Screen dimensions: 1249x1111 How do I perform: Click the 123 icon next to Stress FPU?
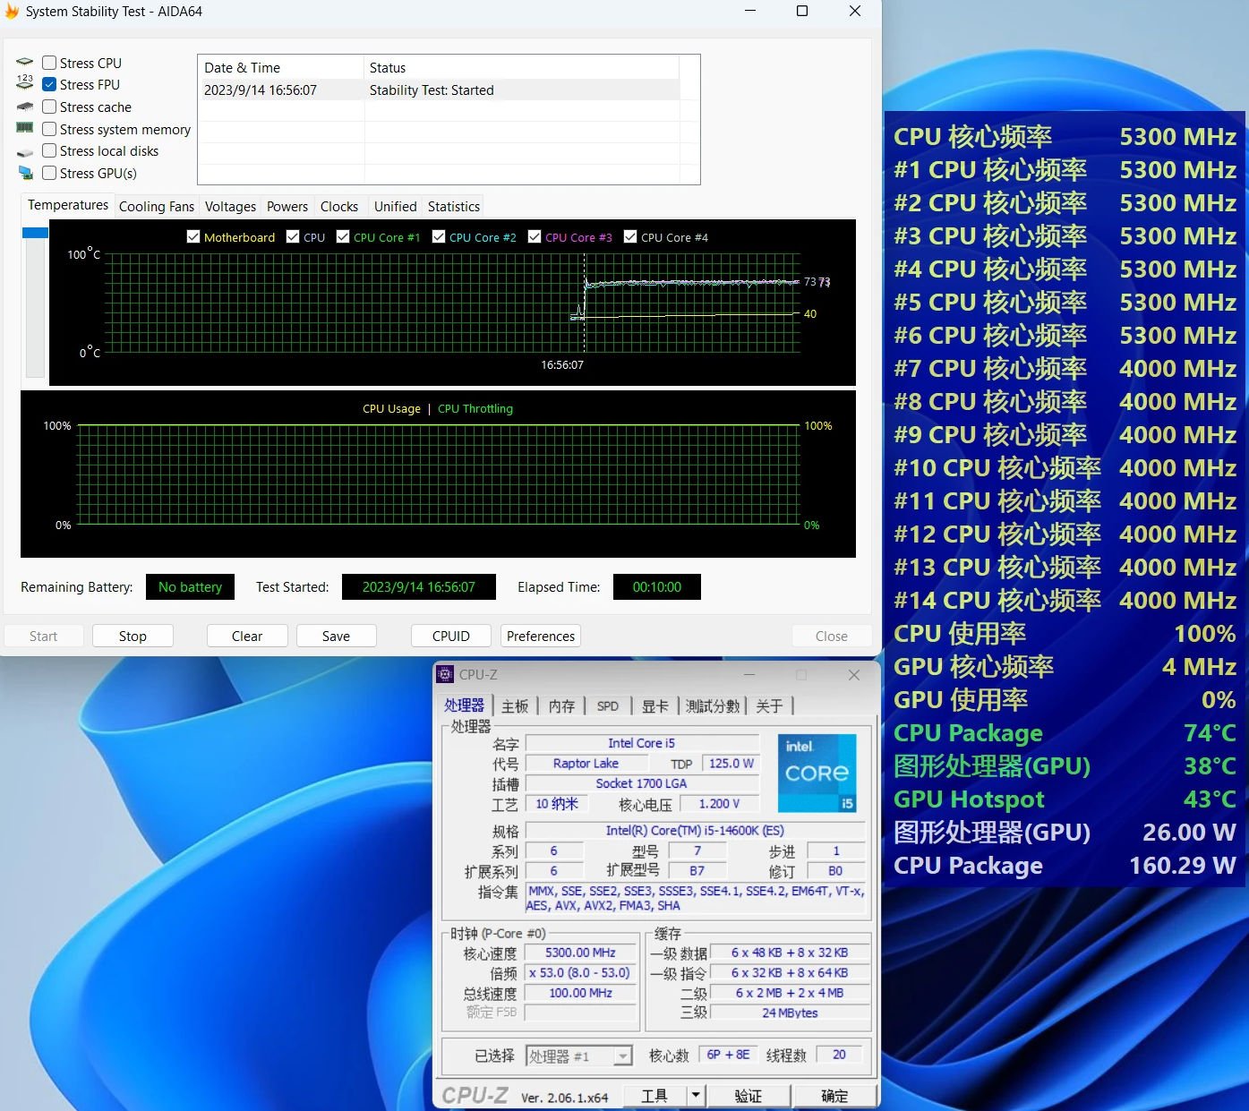click(x=24, y=83)
